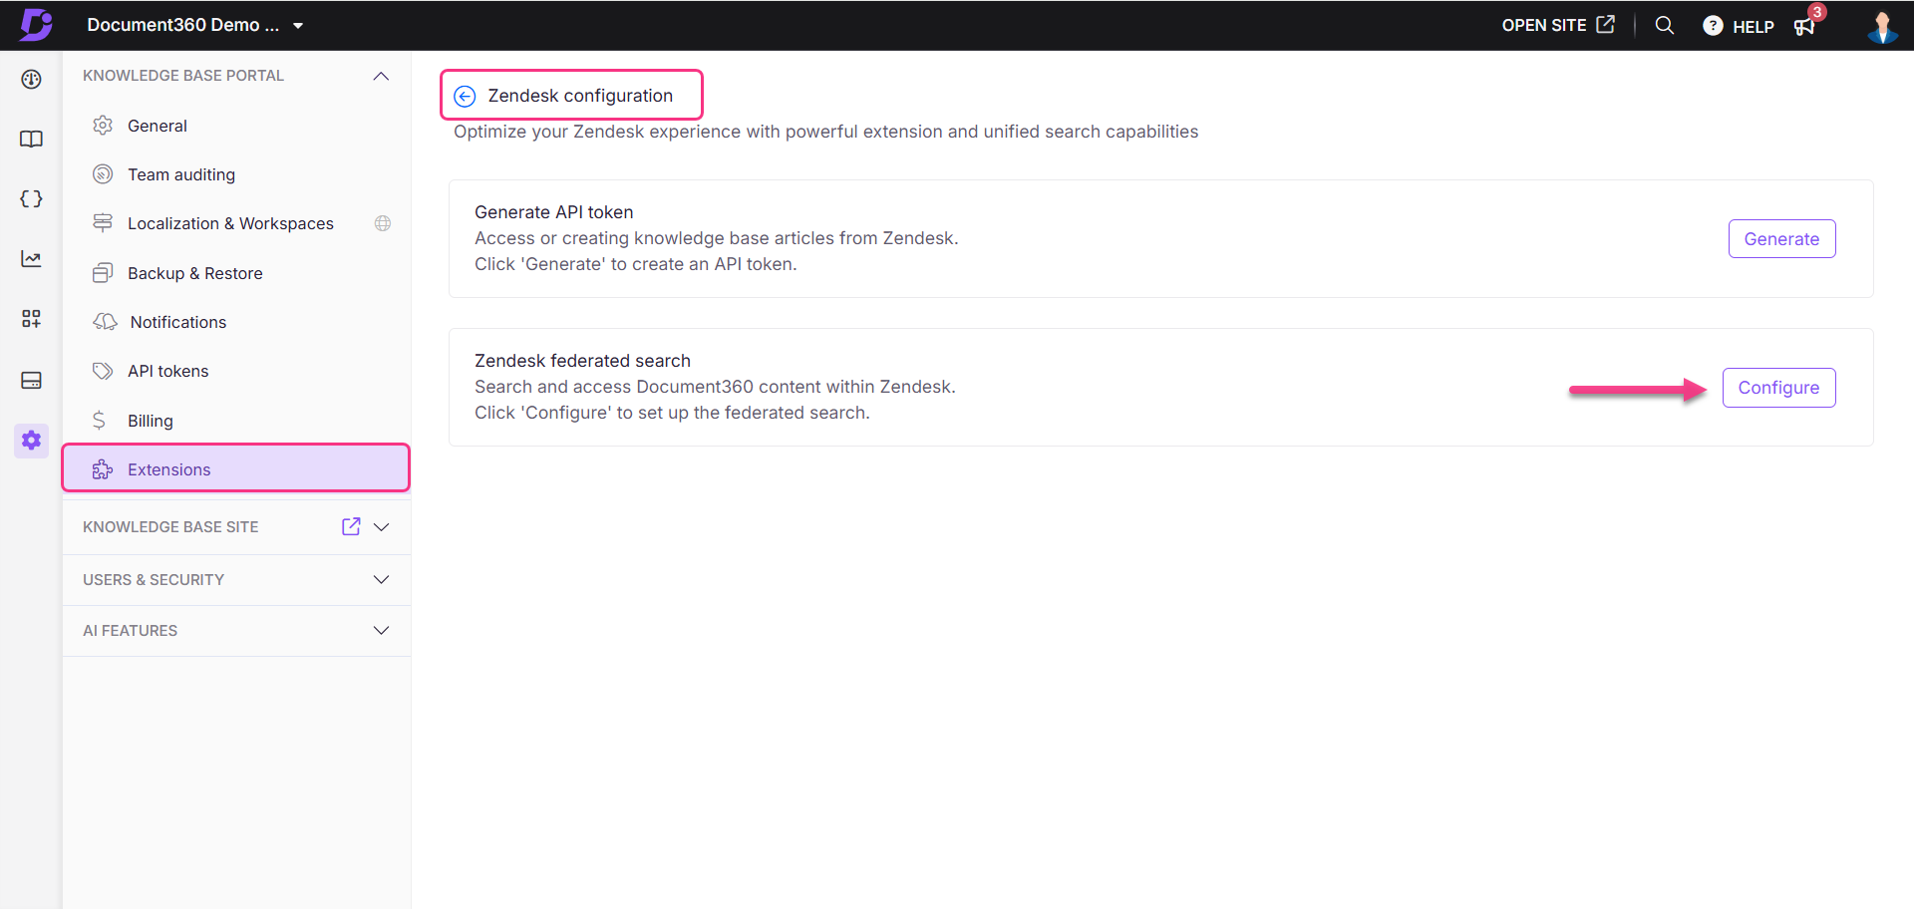Click the Billing dollar icon
Viewport: 1914px width, 909px height.
coord(99,421)
